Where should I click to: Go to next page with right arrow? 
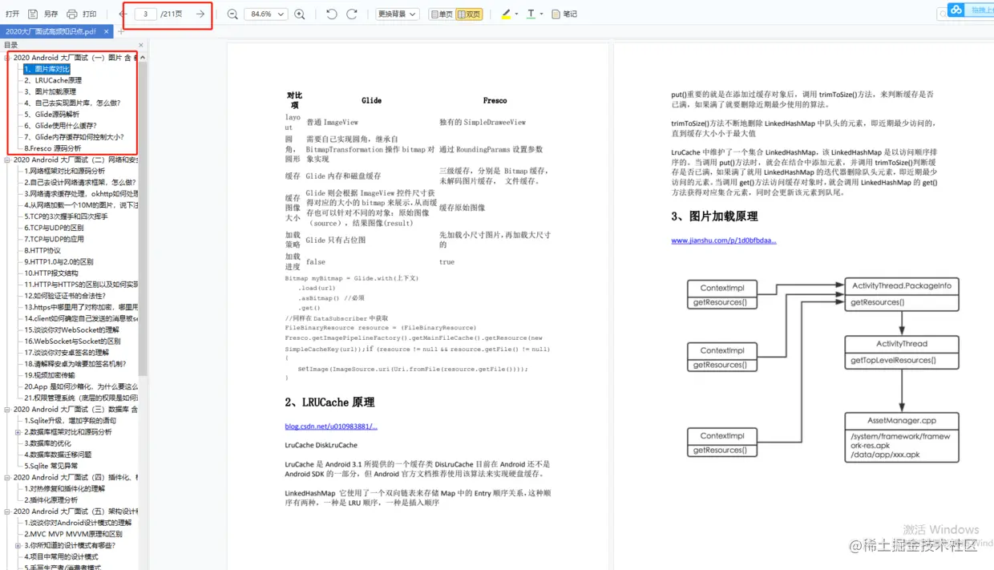tap(200, 14)
